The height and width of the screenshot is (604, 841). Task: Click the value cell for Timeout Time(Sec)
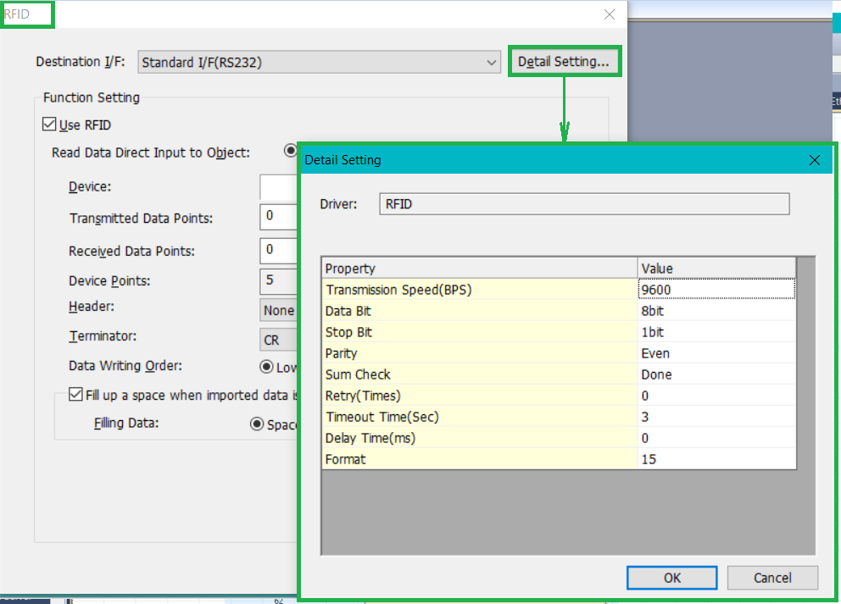tap(716, 417)
